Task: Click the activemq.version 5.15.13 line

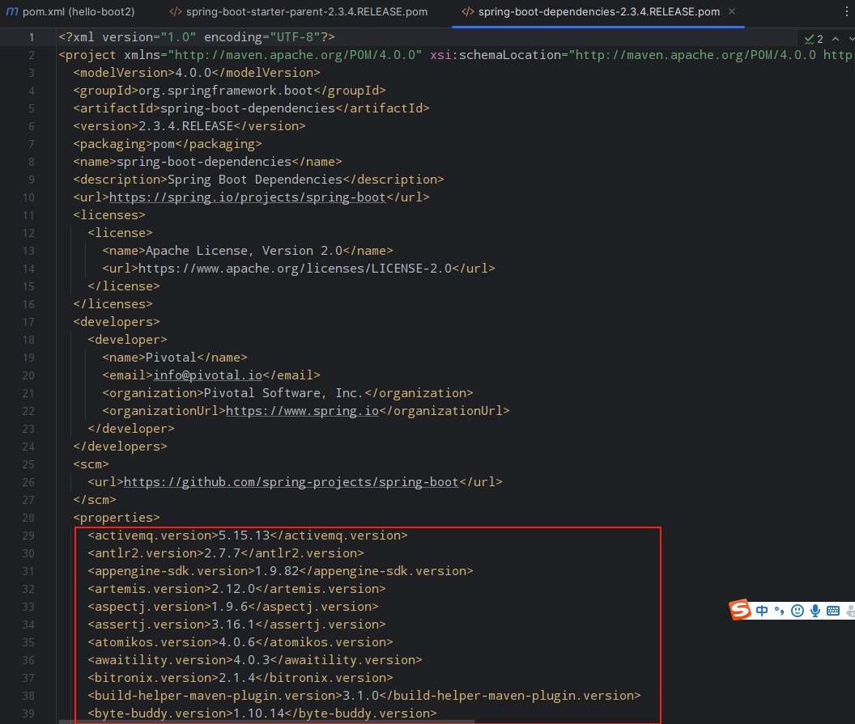Action: pyautogui.click(x=248, y=536)
